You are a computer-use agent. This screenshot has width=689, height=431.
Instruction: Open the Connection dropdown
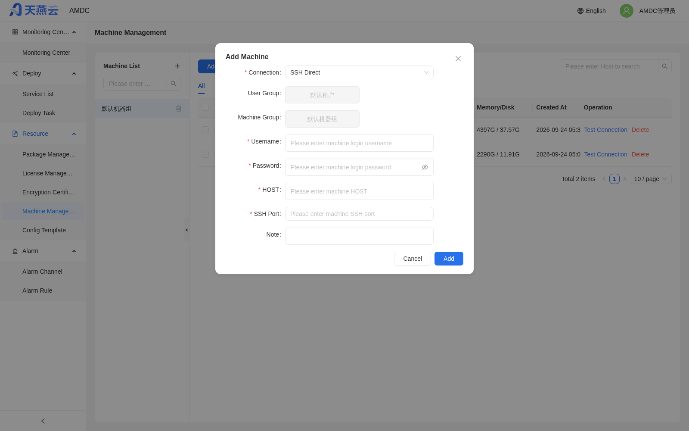pos(359,72)
